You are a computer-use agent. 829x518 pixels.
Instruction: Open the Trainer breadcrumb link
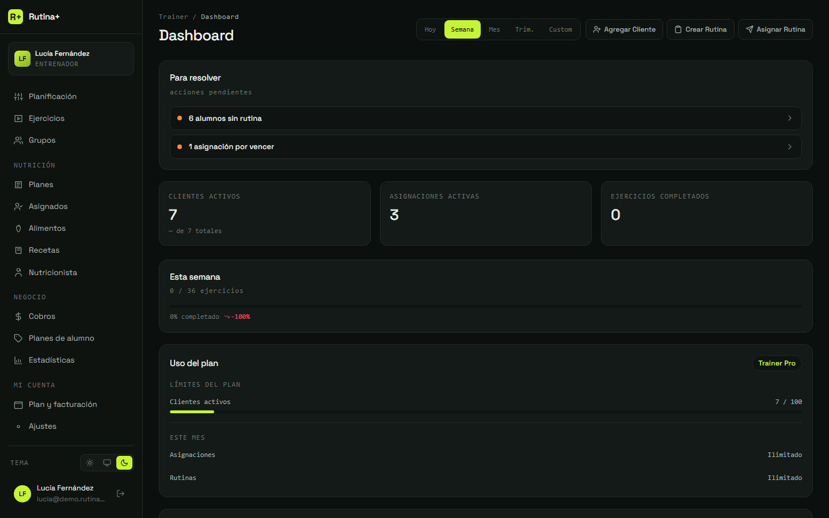173,17
